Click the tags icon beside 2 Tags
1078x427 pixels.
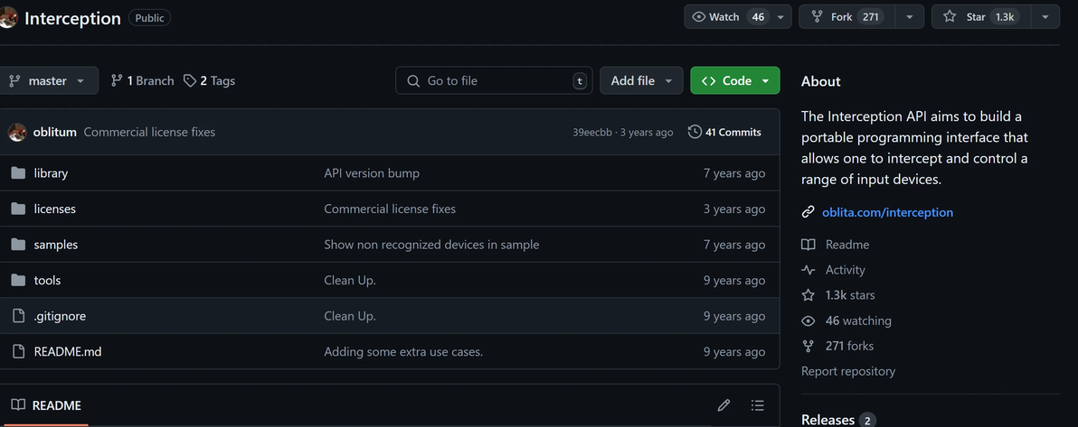(x=190, y=80)
